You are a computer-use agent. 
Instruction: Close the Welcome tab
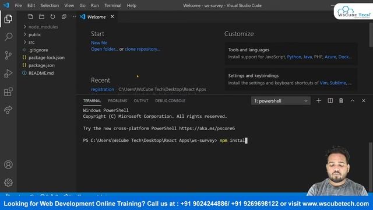click(112, 17)
